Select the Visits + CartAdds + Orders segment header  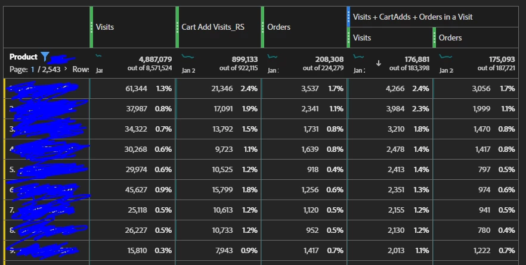(413, 17)
